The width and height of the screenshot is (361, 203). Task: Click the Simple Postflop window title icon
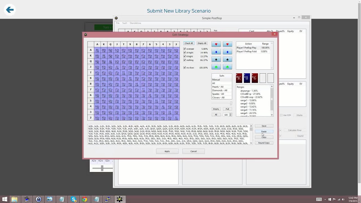pyautogui.click(x=116, y=18)
